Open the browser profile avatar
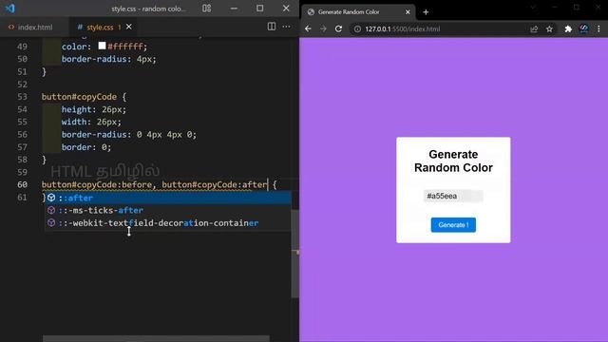 click(583, 28)
